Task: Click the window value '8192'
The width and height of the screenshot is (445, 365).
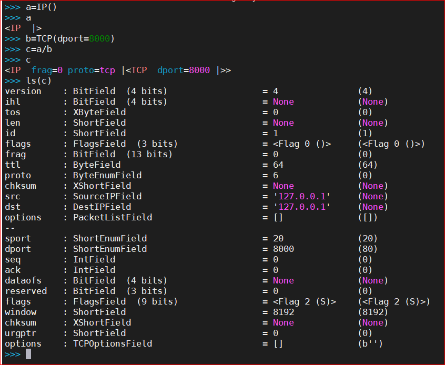Action: click(x=284, y=312)
